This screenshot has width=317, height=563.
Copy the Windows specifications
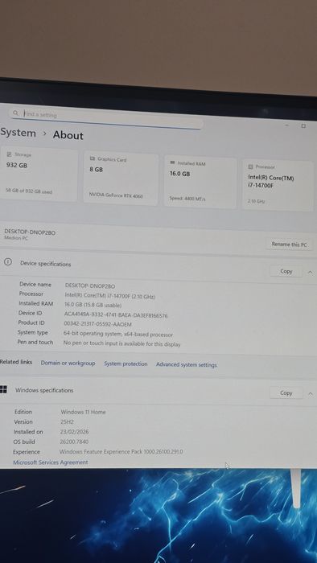286,392
